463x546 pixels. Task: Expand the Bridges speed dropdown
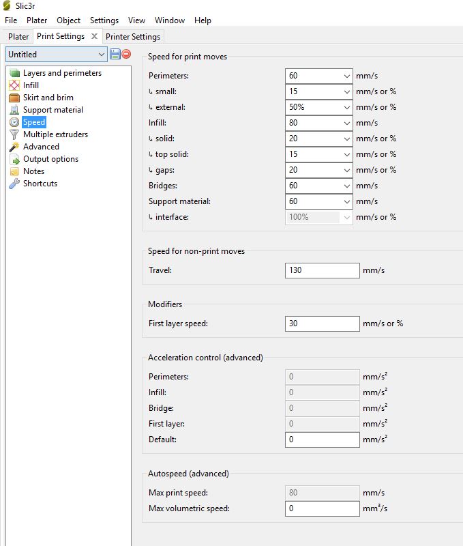pyautogui.click(x=346, y=186)
